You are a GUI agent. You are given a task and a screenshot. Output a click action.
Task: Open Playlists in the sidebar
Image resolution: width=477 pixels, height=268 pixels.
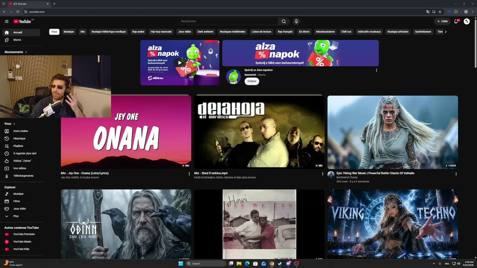pyautogui.click(x=20, y=146)
